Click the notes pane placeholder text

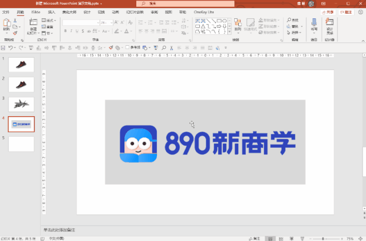click(x=60, y=230)
